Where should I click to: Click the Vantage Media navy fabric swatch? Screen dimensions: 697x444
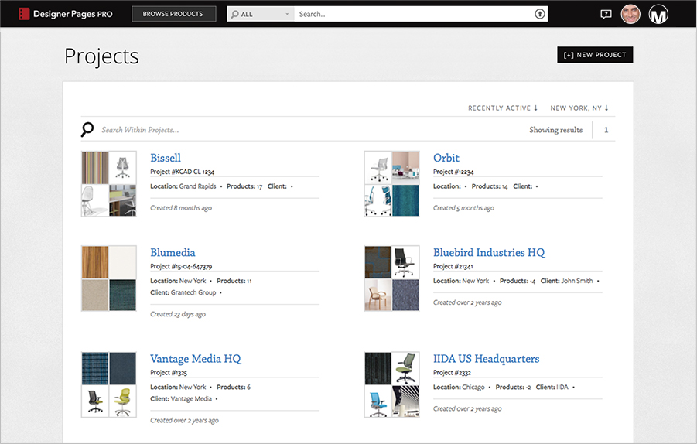pos(123,368)
